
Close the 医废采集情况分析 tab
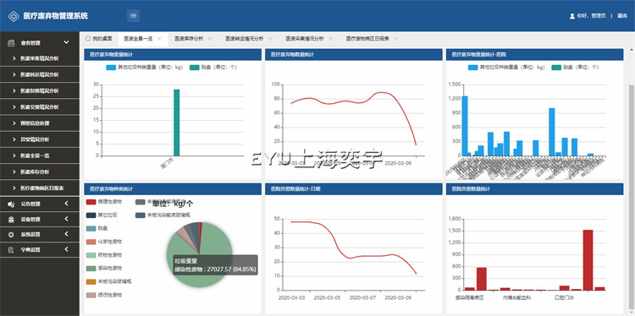point(330,39)
